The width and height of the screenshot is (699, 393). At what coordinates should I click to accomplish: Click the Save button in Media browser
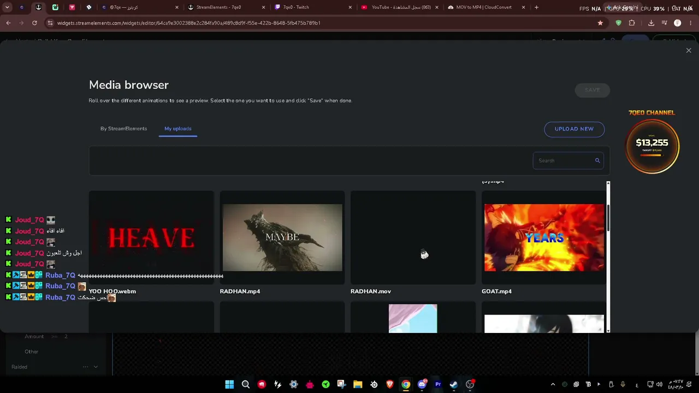(x=593, y=90)
